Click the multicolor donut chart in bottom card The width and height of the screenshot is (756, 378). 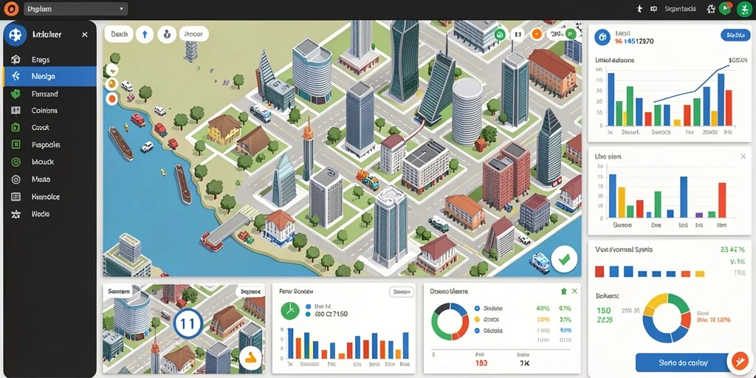point(450,322)
